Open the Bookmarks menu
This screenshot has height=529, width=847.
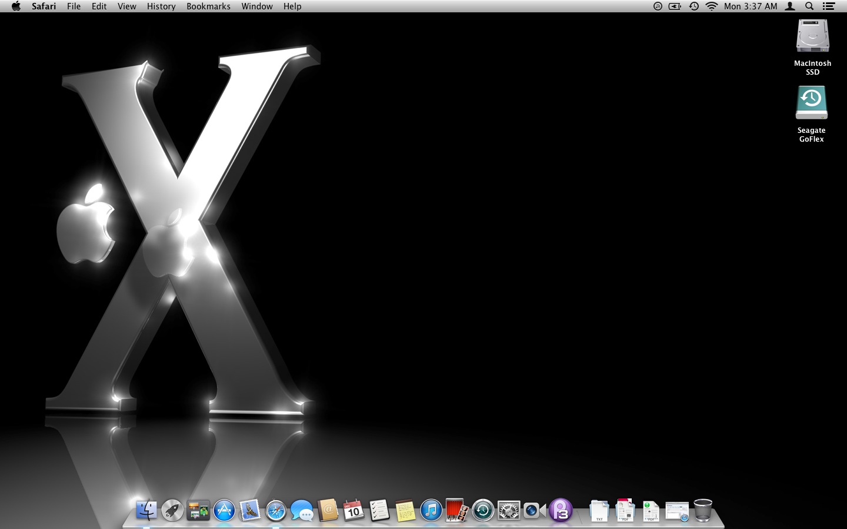tap(208, 6)
